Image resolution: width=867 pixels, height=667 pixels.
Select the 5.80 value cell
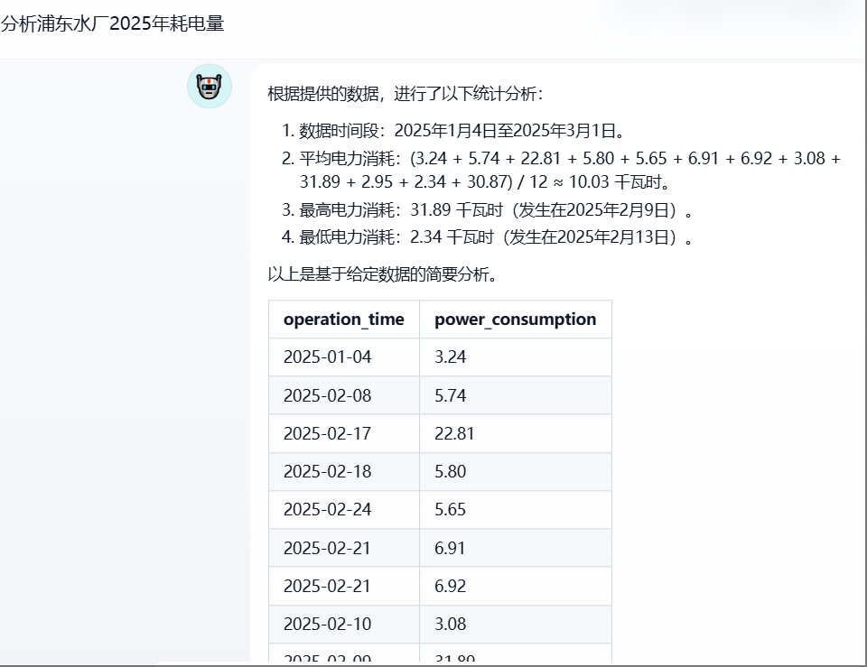450,472
